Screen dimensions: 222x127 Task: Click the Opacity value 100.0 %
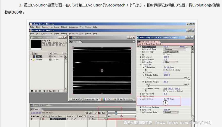point(167,110)
